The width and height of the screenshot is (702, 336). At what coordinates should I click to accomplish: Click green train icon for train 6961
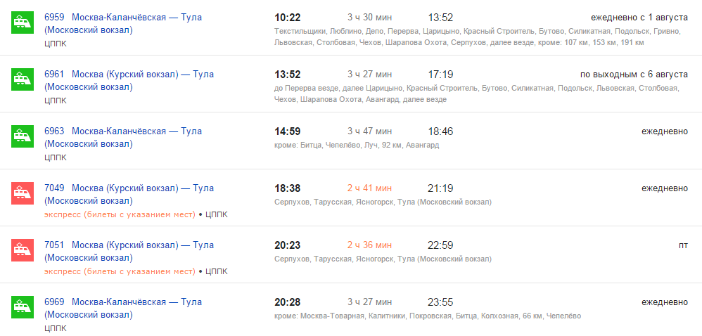[23, 79]
